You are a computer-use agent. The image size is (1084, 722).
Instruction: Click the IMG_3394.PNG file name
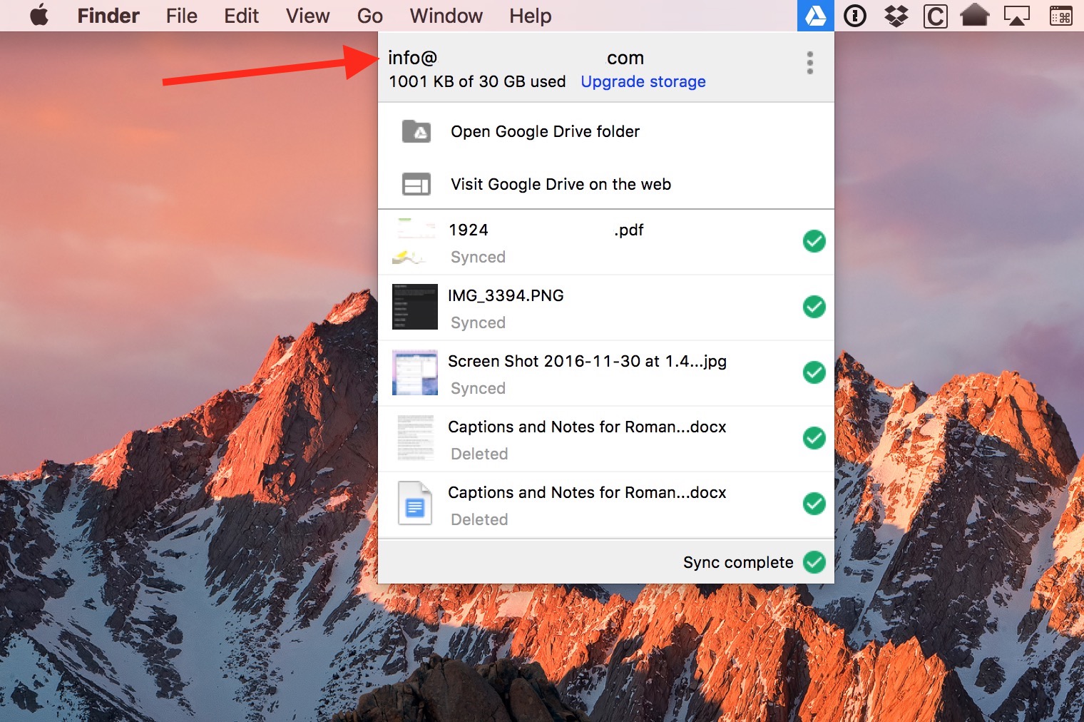[x=506, y=295]
